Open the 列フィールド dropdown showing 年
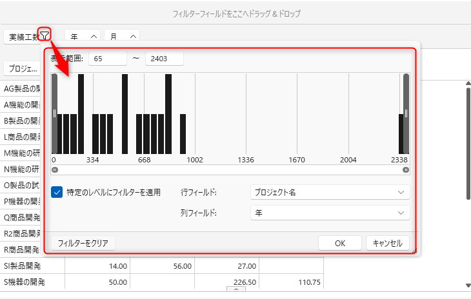This screenshot has height=299, width=471. tap(329, 213)
